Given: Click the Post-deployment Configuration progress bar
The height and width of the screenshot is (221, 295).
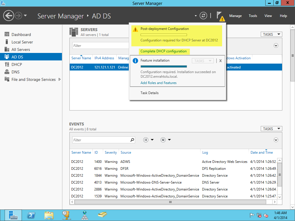Looking at the screenshot, I should click(164, 35).
